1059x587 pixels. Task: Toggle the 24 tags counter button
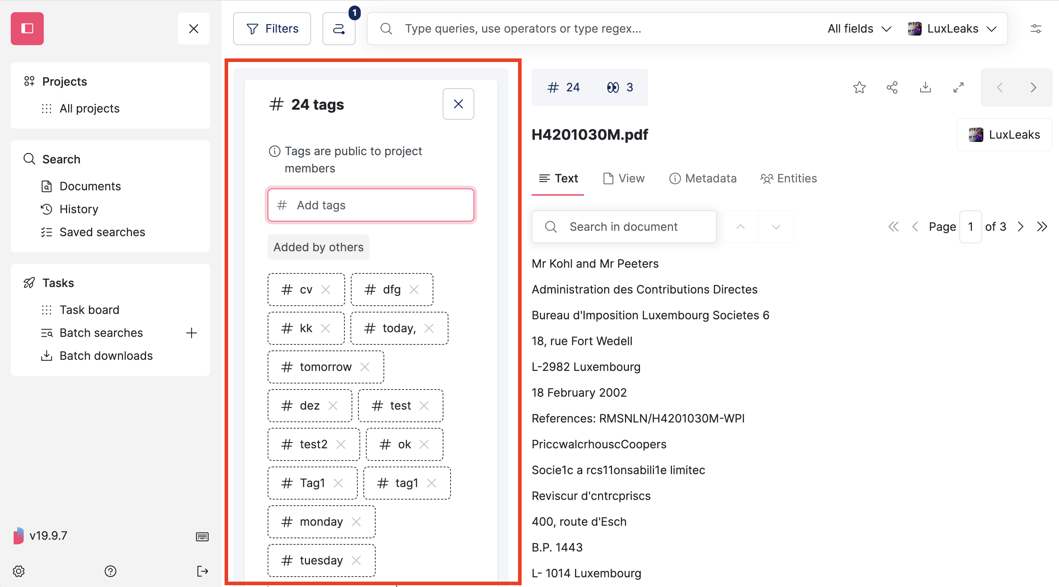coord(563,87)
